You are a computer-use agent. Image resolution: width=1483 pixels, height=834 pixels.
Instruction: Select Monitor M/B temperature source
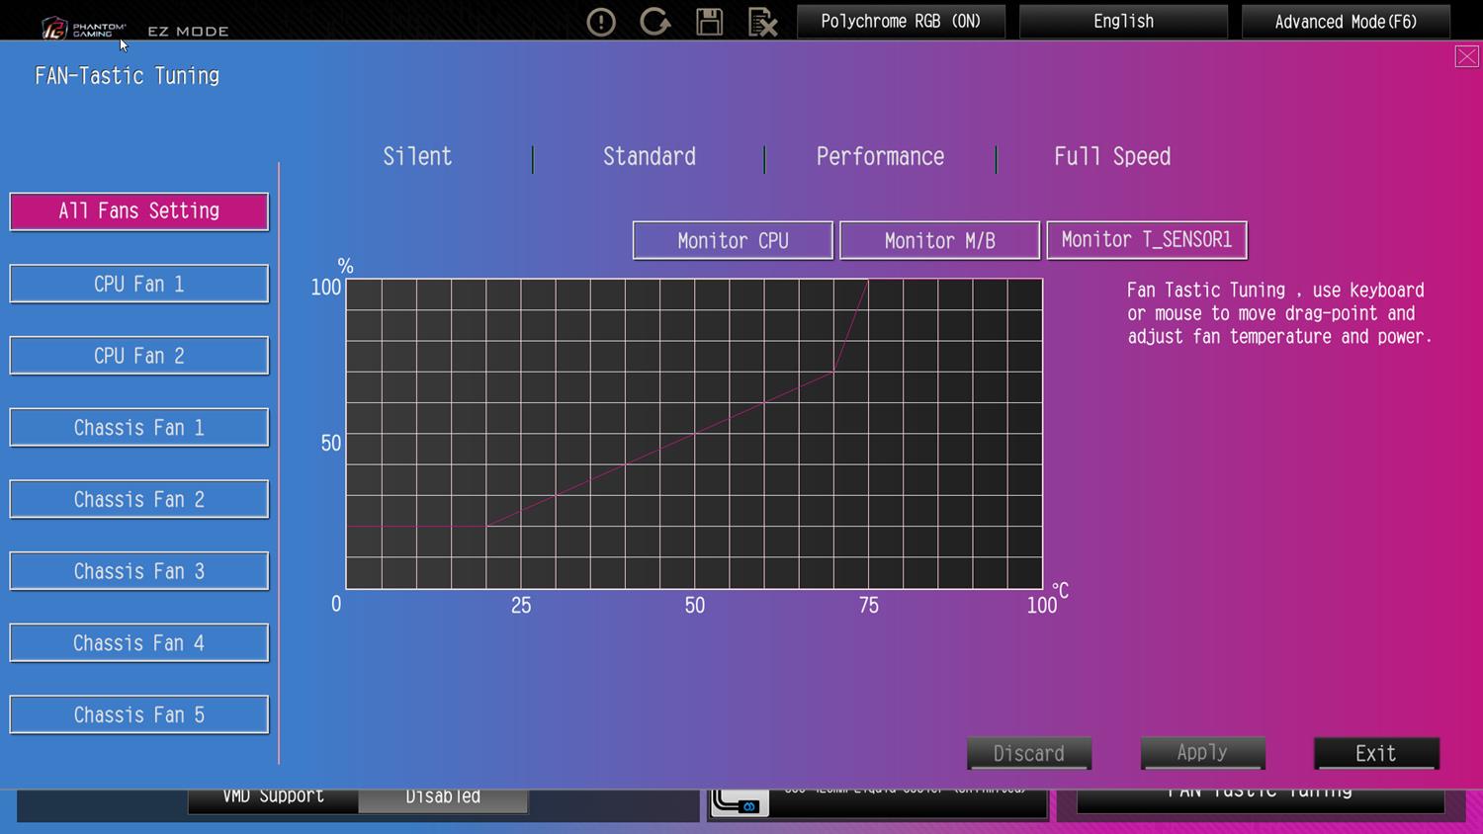[939, 241]
